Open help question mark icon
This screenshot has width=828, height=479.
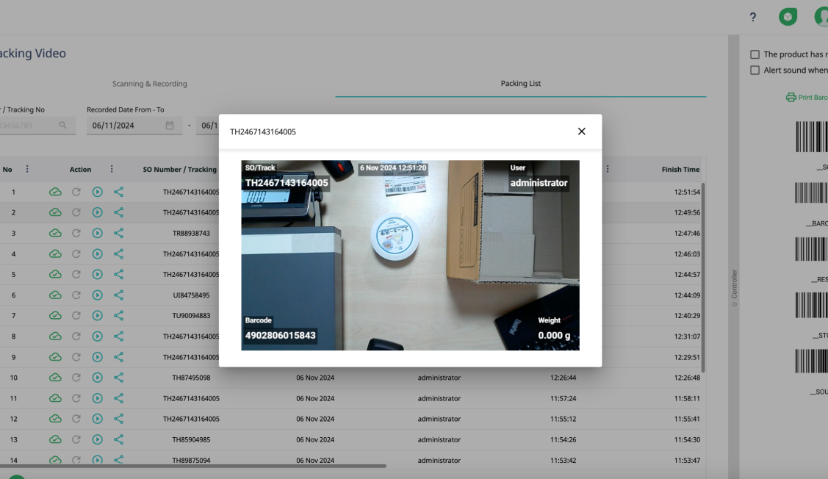click(753, 18)
